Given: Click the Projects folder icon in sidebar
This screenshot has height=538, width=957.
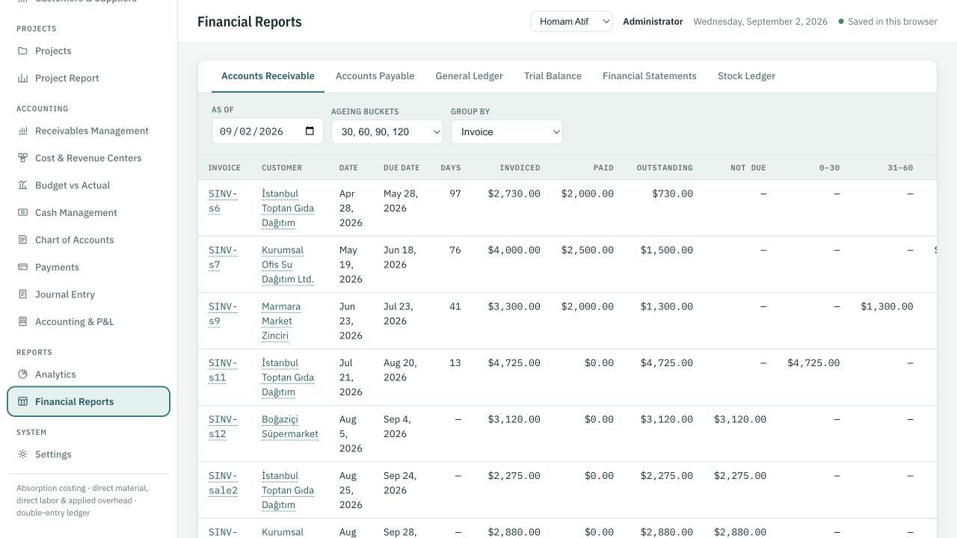Looking at the screenshot, I should 22,51.
